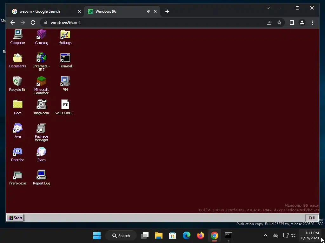Open the Chrome profile menu
Screen dimensions: 325x243
coord(302,22)
